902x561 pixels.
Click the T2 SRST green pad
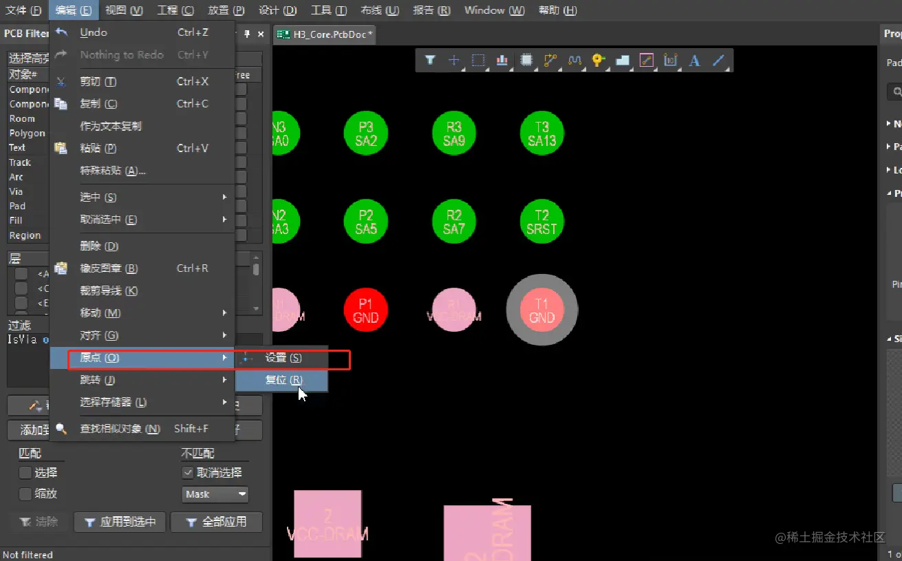click(x=542, y=222)
